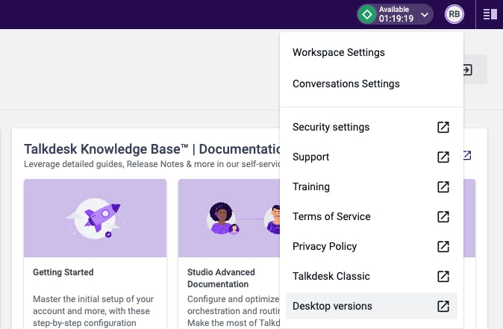503x329 pixels.
Task: Click the 01:19:19 status timer
Action: coord(396,19)
